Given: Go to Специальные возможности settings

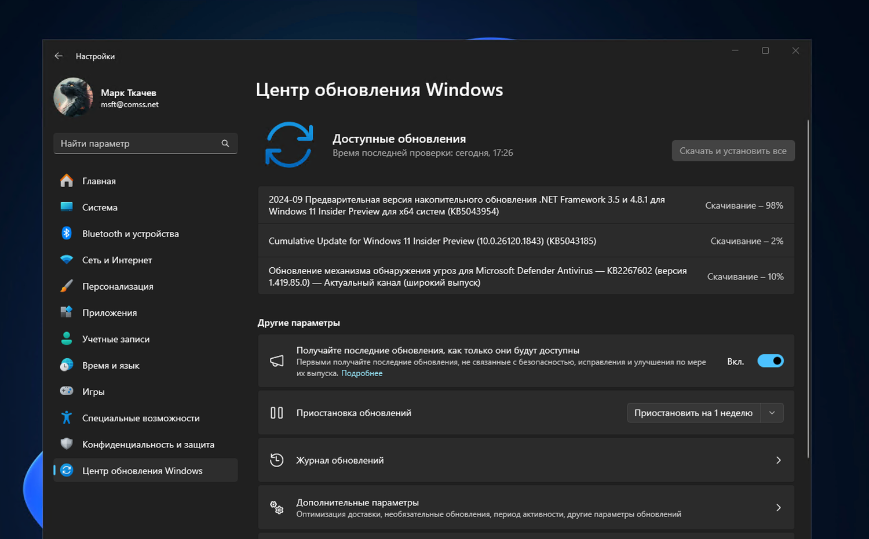Looking at the screenshot, I should click(x=145, y=418).
